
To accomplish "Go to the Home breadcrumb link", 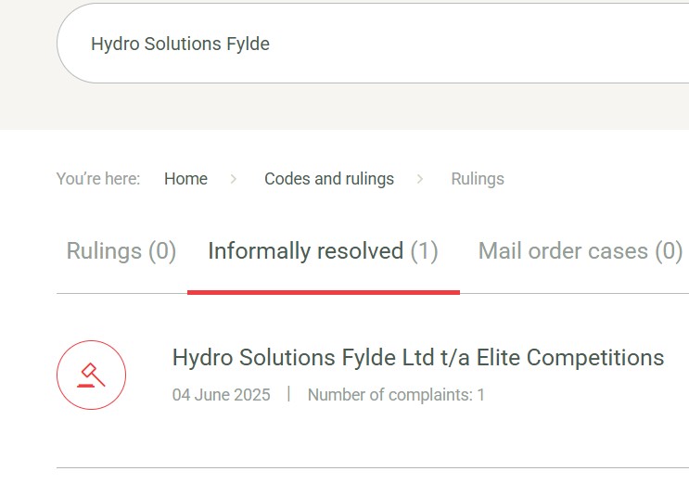I will 185,179.
